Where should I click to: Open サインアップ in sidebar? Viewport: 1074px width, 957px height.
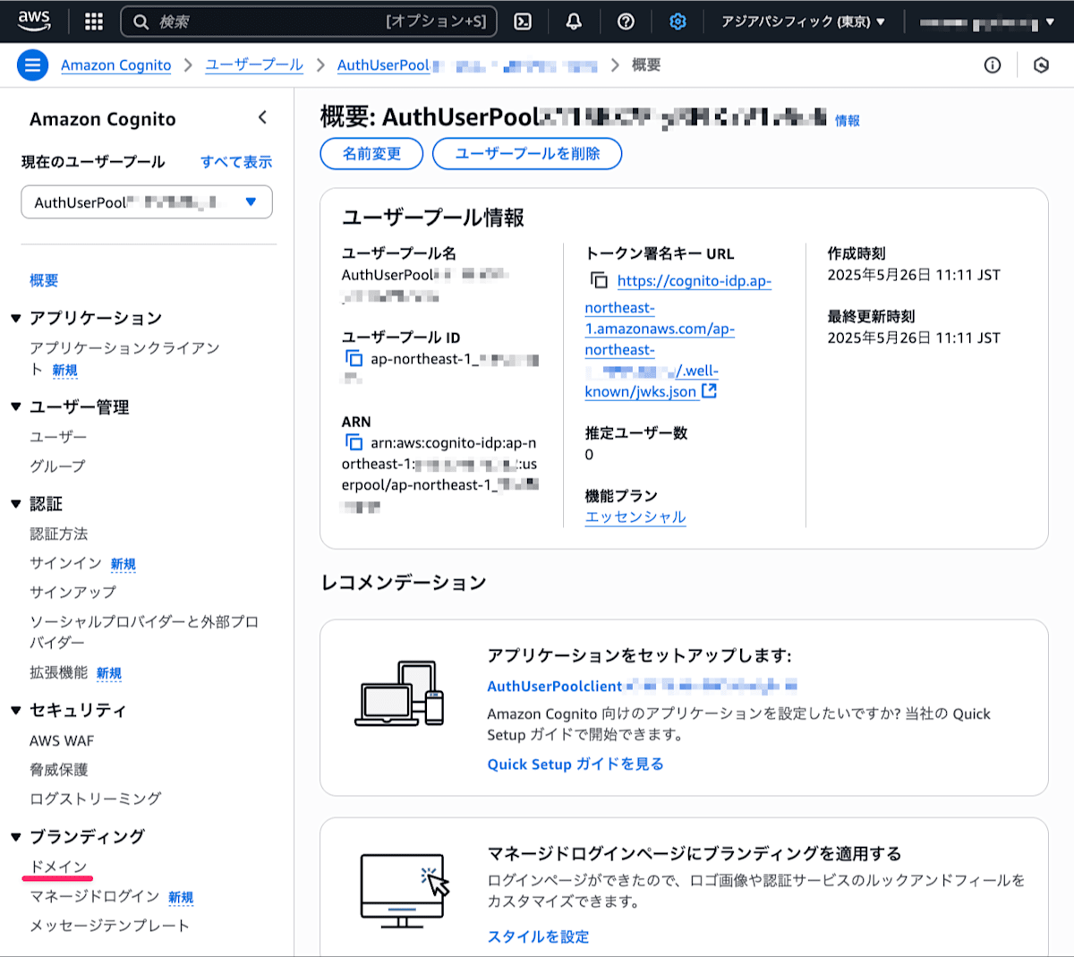point(72,592)
